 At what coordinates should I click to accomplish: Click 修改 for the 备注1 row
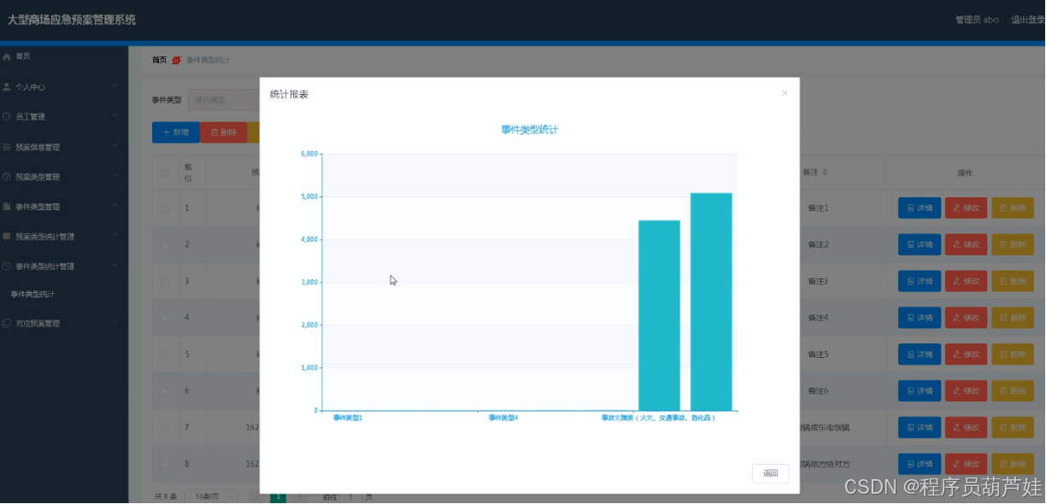pos(966,208)
